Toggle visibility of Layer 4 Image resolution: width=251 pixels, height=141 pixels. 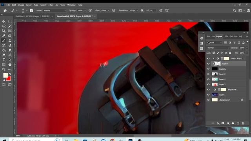208,79
